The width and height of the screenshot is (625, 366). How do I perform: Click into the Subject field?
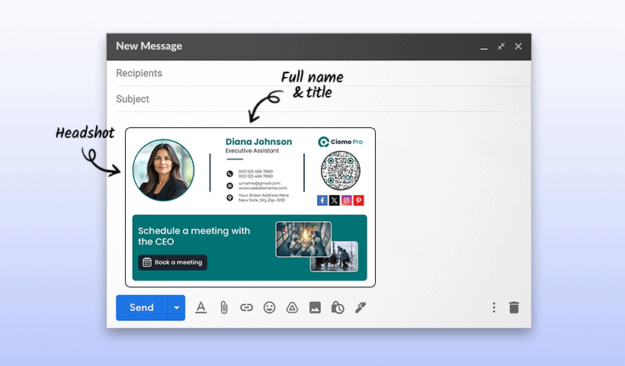305,99
